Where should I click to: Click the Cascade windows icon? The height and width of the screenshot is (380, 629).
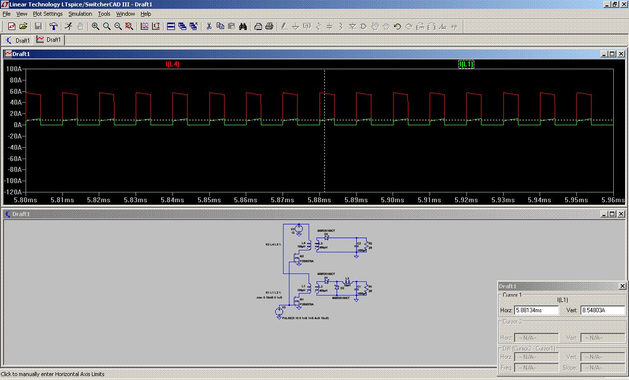(182, 27)
